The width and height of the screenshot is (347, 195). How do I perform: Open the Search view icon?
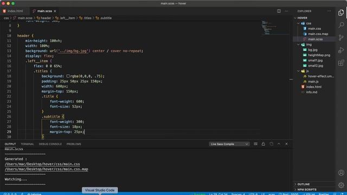pos(341,25)
